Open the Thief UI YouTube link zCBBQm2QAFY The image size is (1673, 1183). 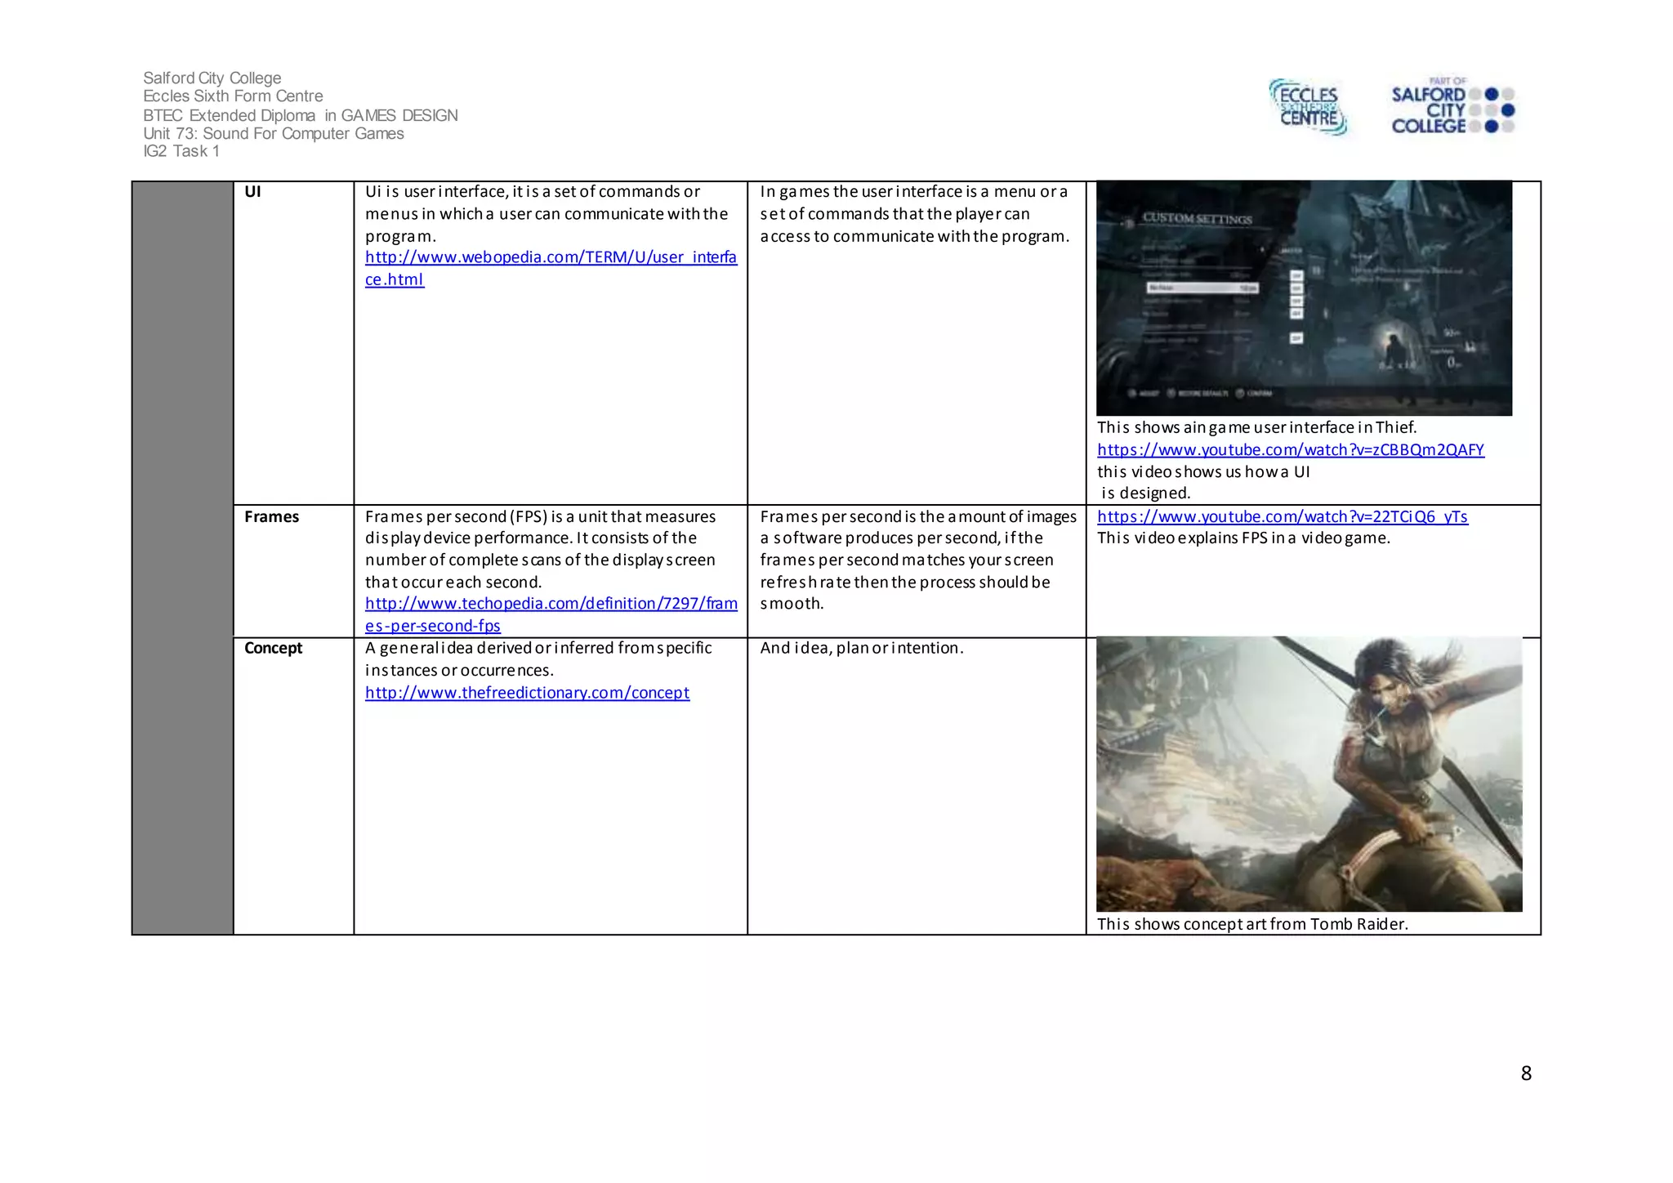coord(1290,449)
